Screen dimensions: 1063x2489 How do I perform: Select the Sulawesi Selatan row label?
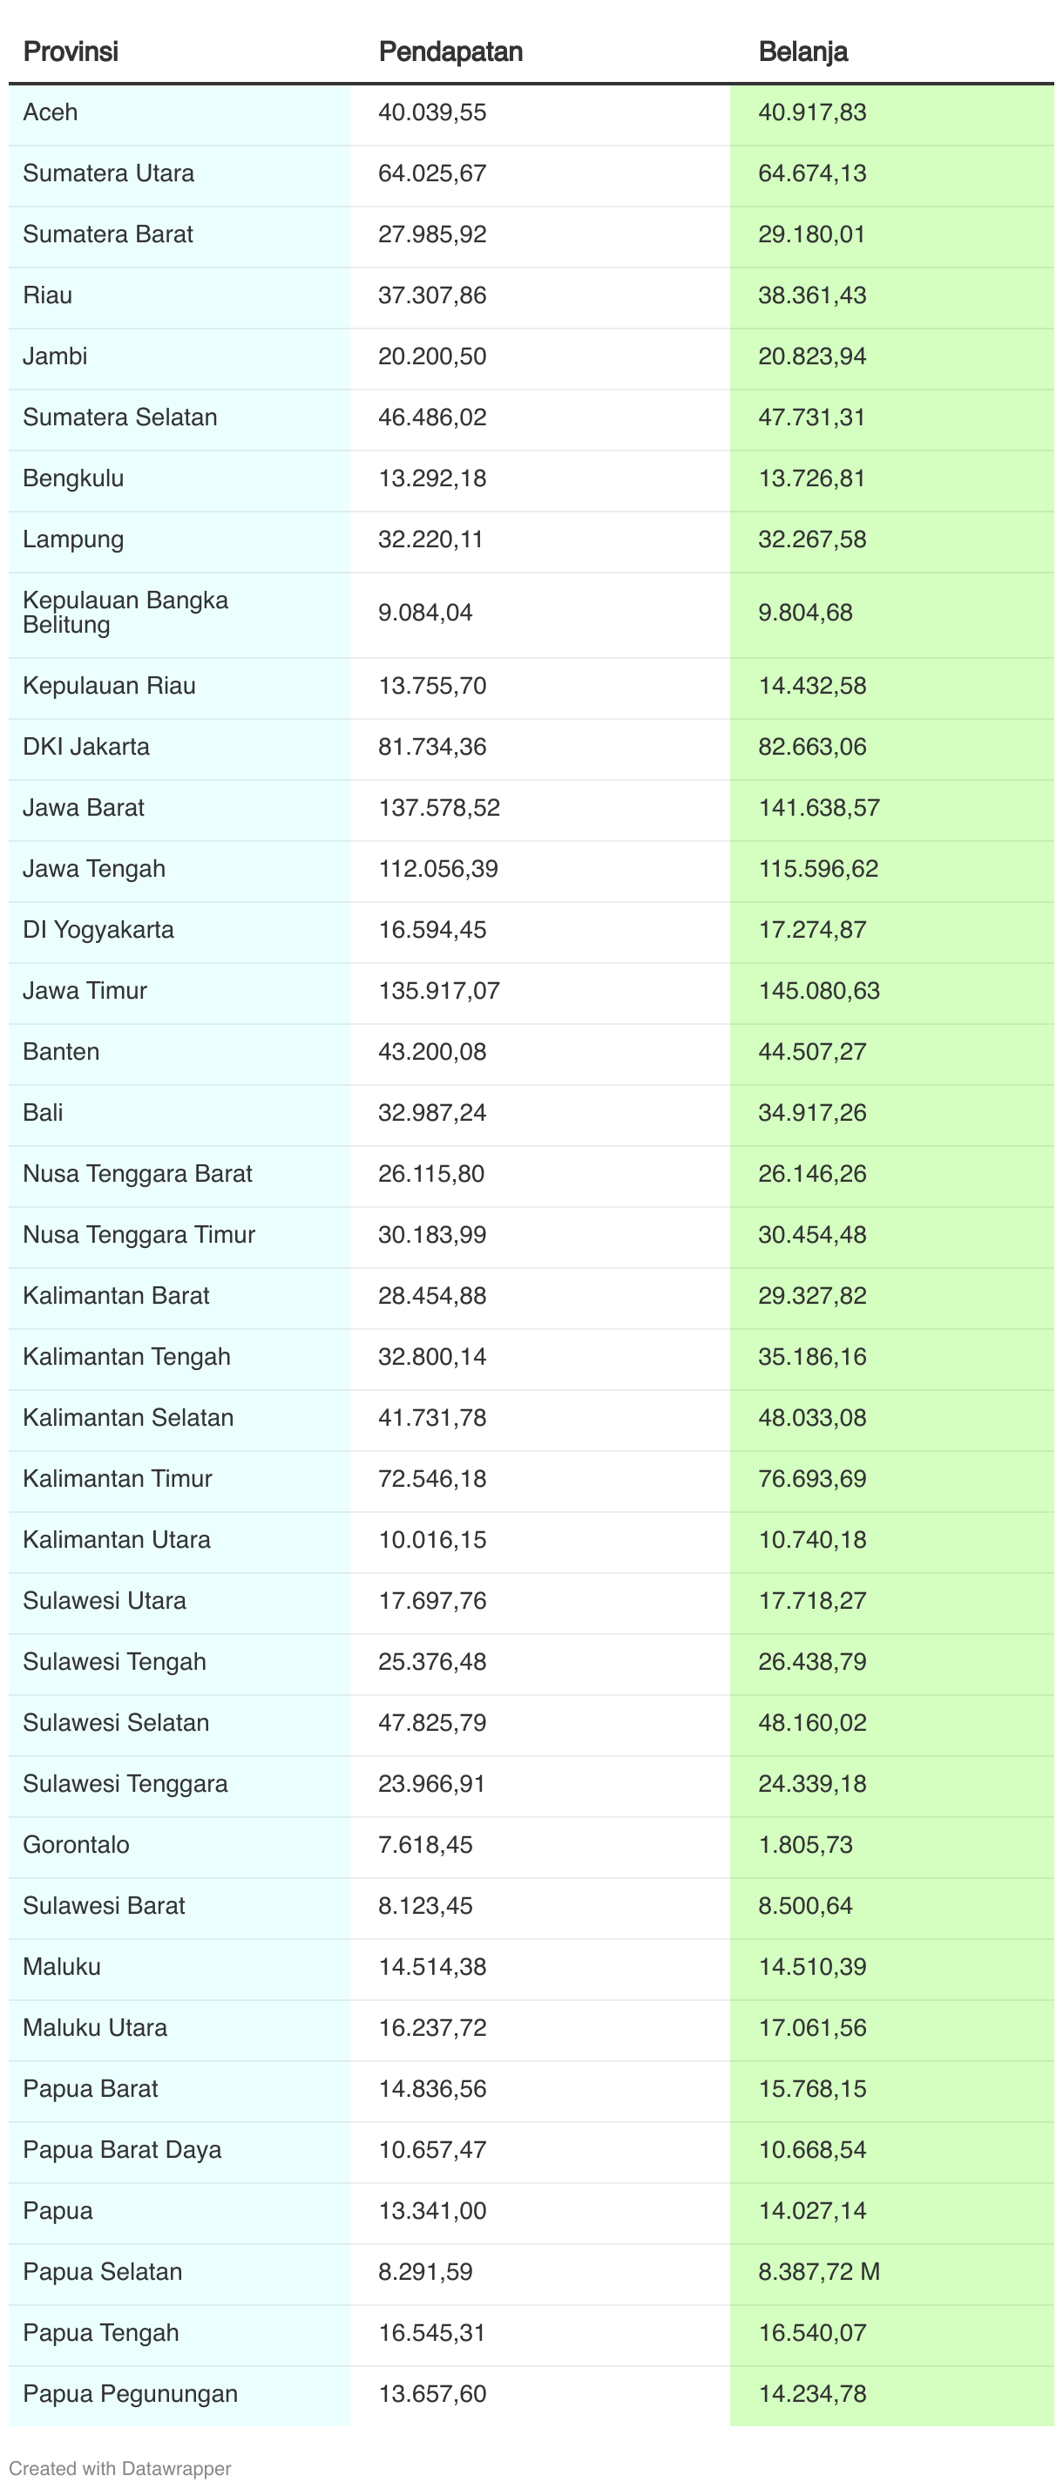[116, 1723]
